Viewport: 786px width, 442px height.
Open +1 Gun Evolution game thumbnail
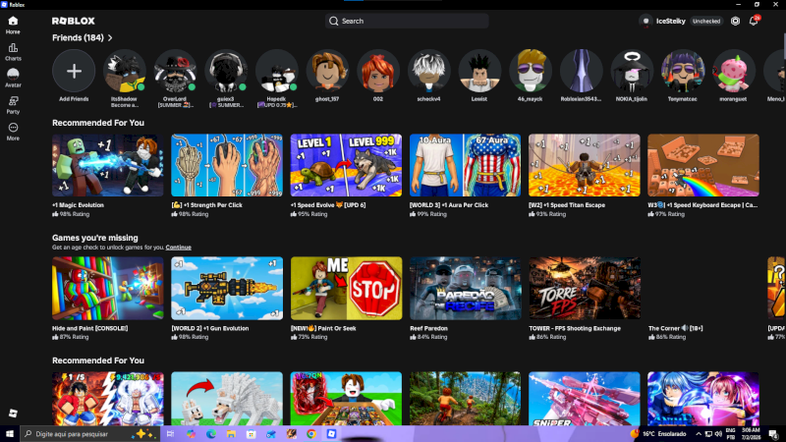click(x=227, y=288)
